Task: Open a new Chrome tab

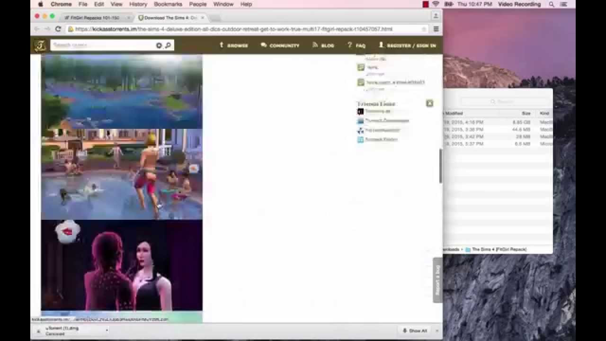Action: click(215, 18)
